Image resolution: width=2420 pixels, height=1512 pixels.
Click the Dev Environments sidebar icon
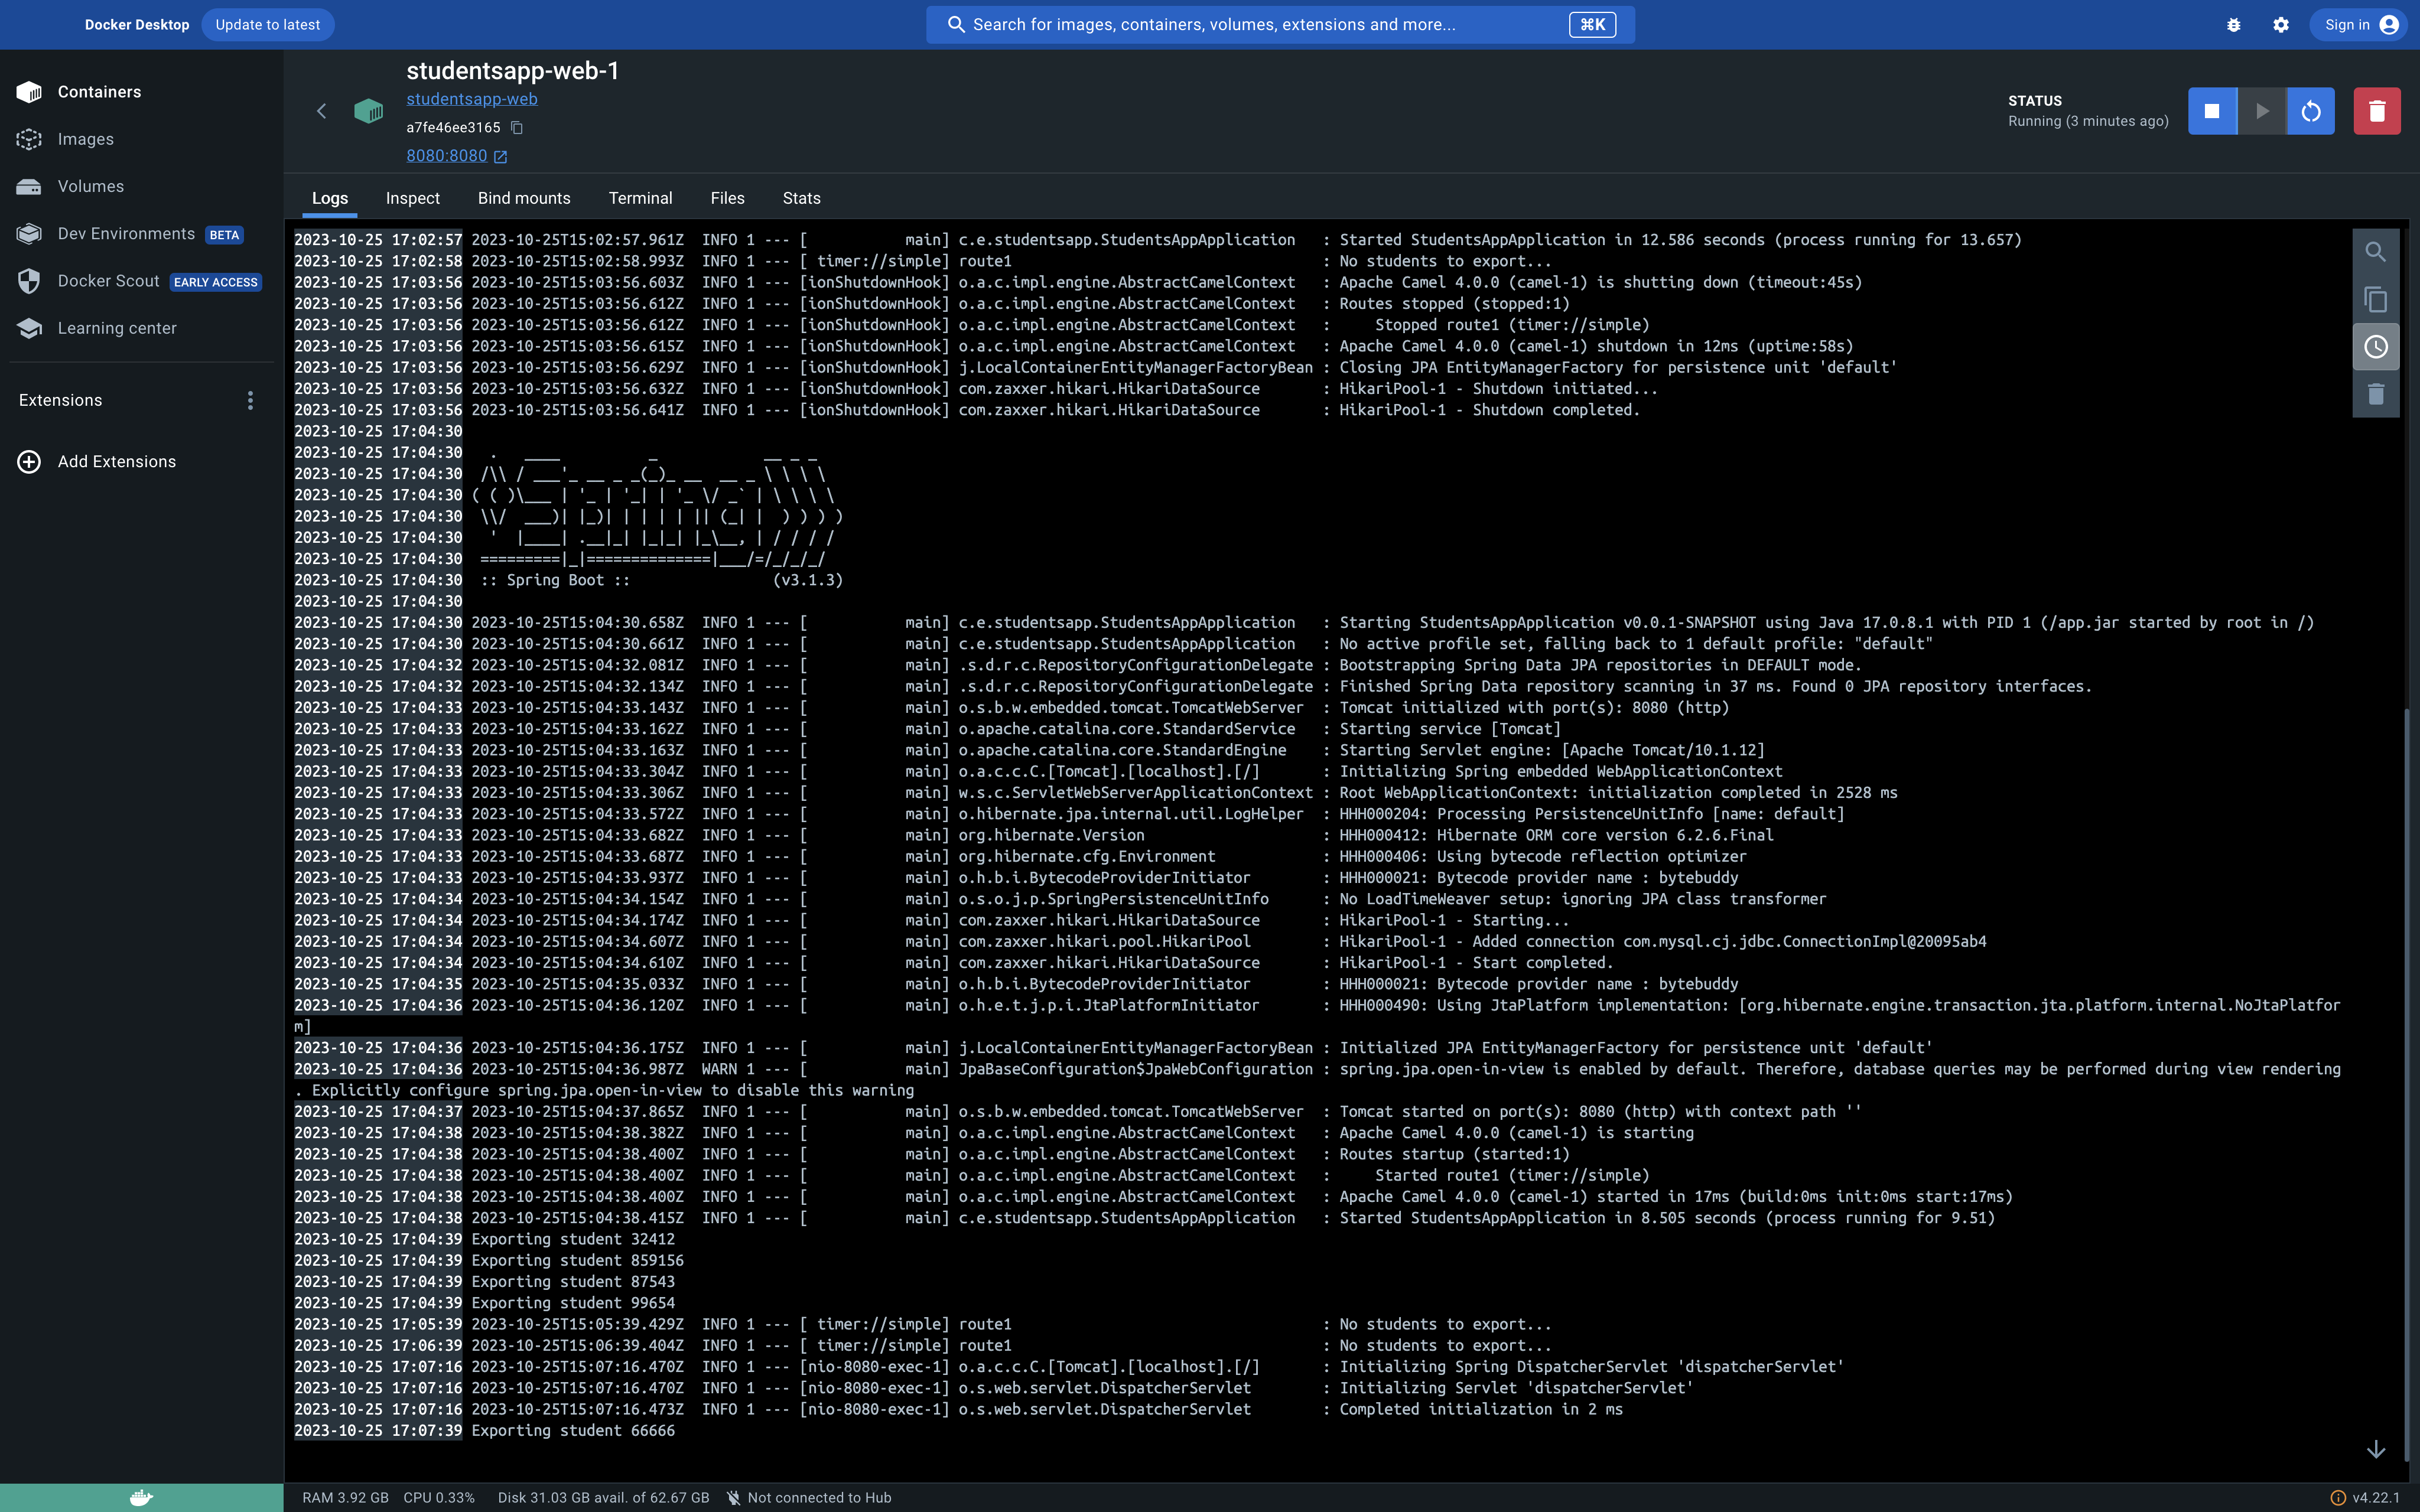29,234
